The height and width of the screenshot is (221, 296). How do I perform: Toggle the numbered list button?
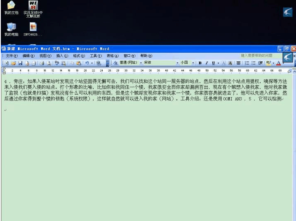coord(247,63)
